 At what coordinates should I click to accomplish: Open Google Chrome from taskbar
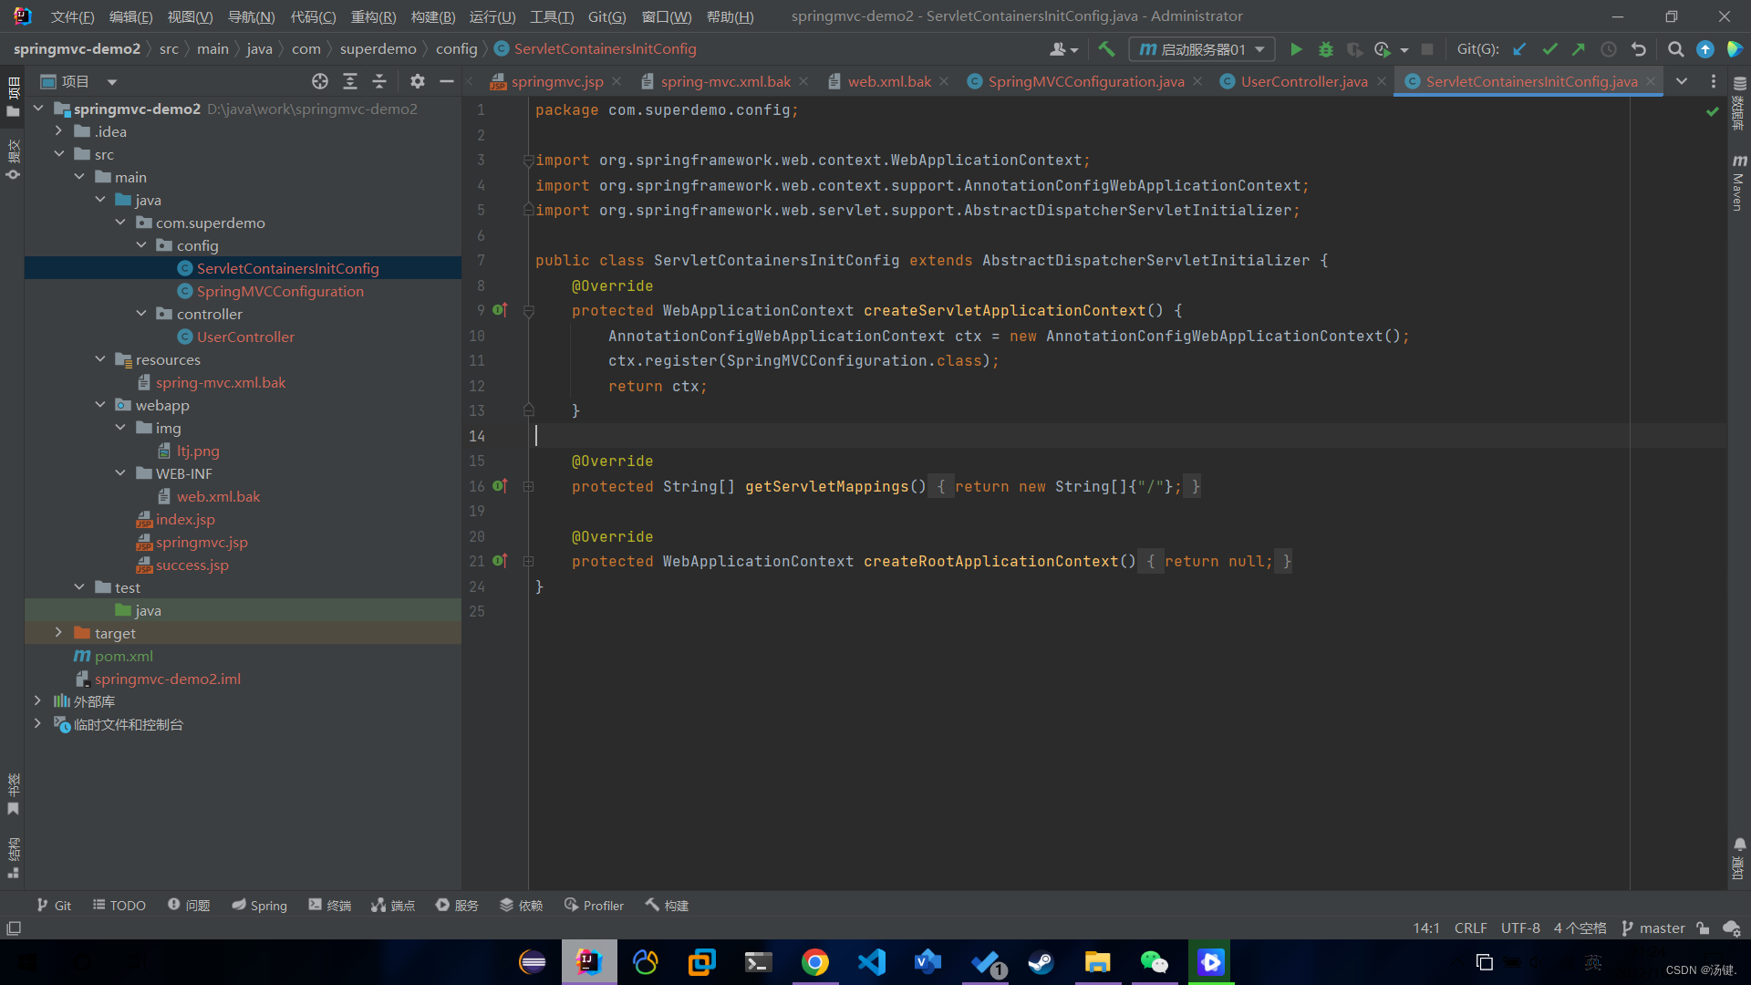tap(814, 962)
